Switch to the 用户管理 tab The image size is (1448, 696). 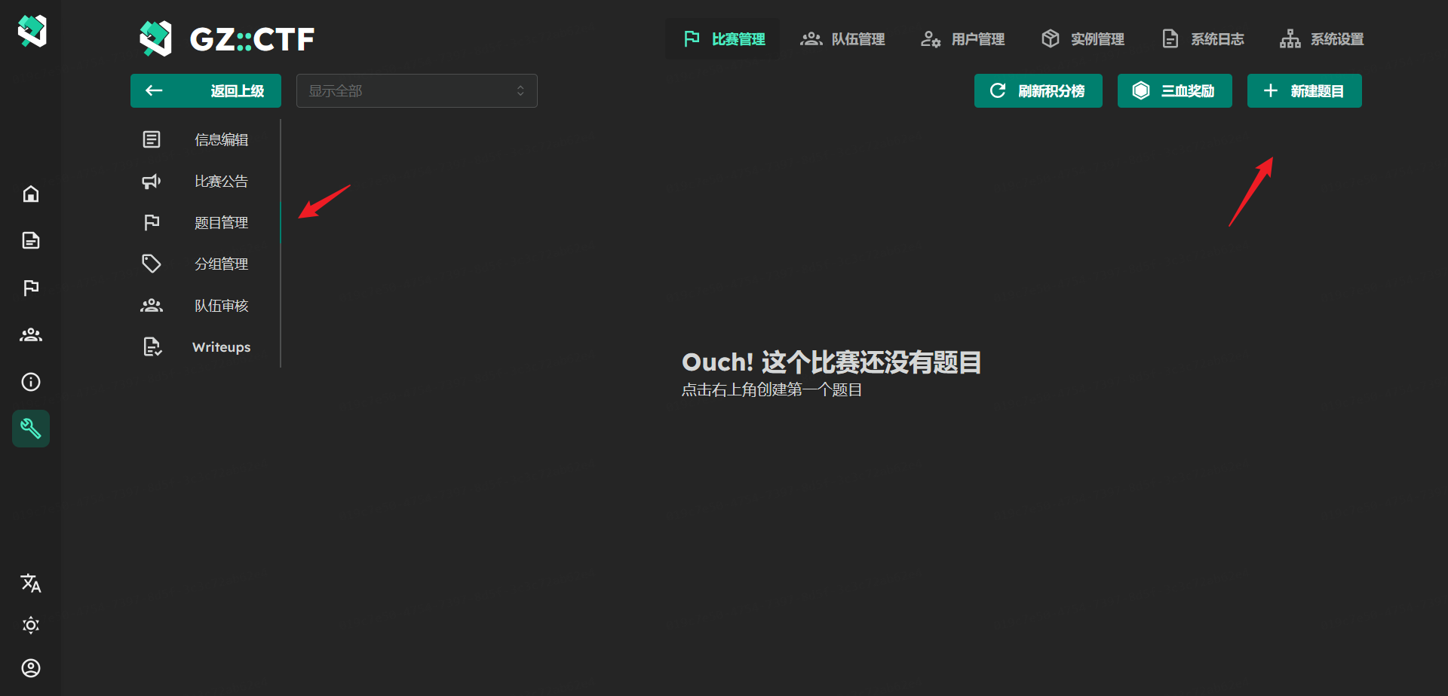coord(962,39)
